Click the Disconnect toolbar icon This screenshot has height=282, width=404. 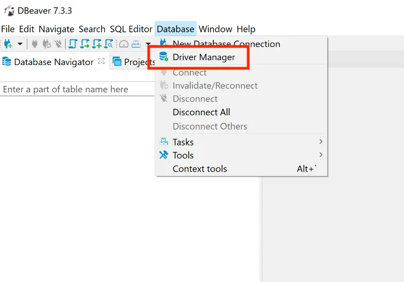(x=58, y=44)
